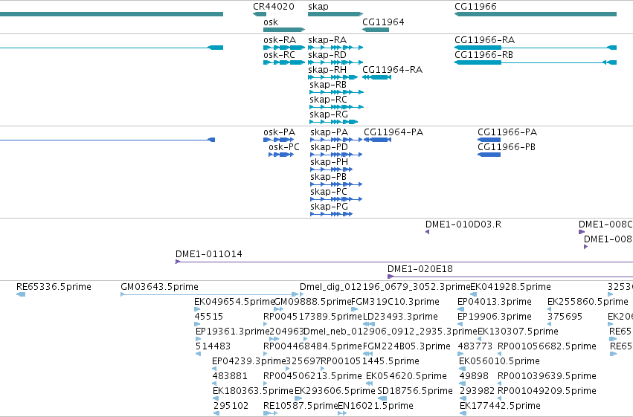Click the EP19906.3prime EST label
The height and width of the screenshot is (417, 633).
(495, 317)
